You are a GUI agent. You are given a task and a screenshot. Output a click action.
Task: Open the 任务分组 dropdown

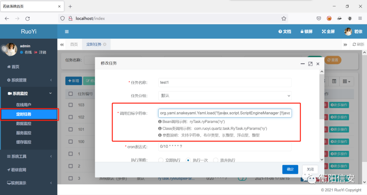pyautogui.click(x=225, y=95)
